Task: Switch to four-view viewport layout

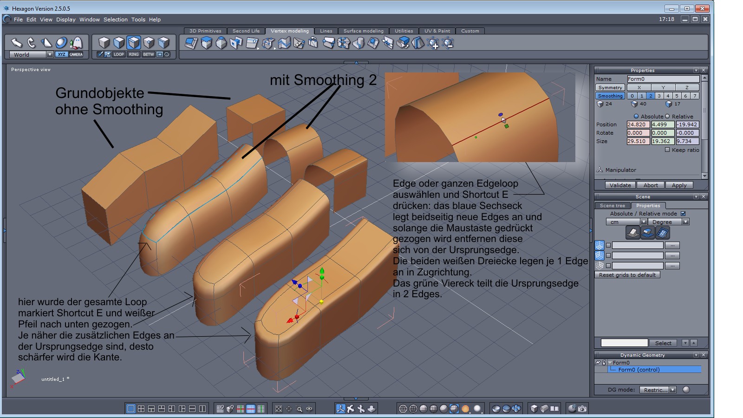Action: 141,409
